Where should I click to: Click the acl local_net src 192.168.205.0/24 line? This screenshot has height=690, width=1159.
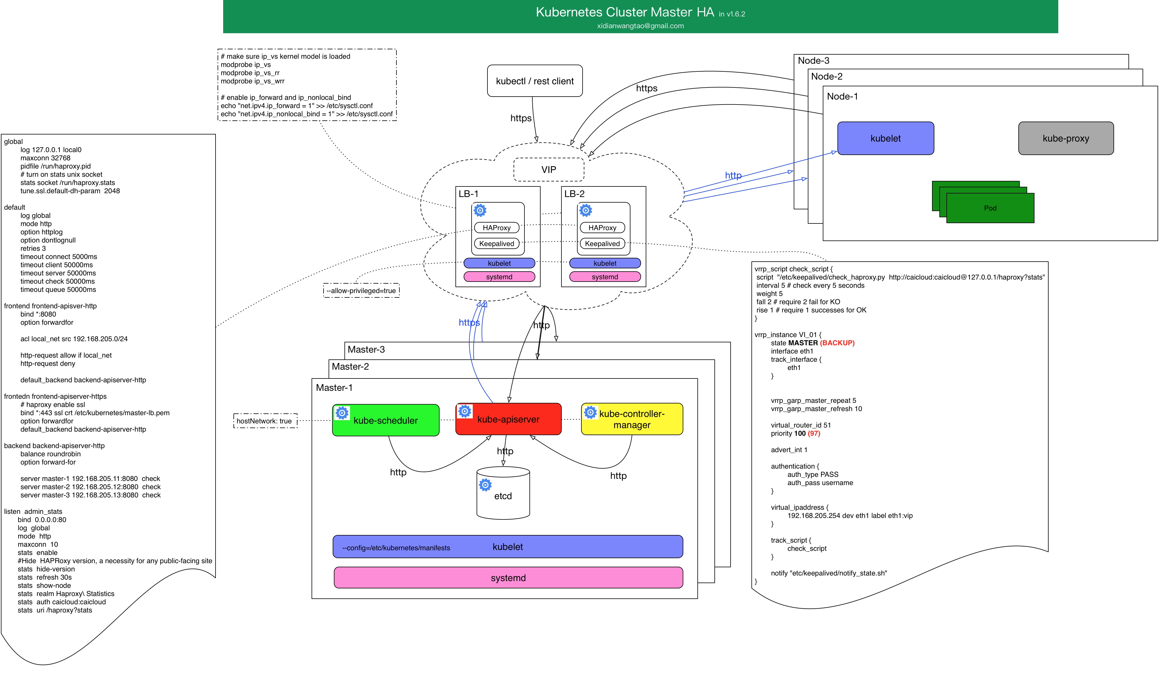74,339
